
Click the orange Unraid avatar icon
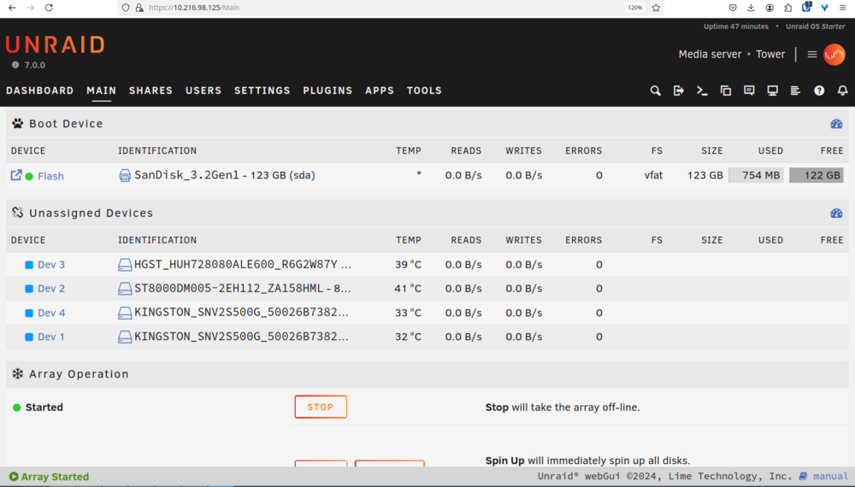(834, 55)
